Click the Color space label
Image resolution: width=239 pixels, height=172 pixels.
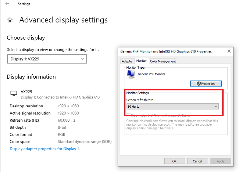[x=20, y=142]
